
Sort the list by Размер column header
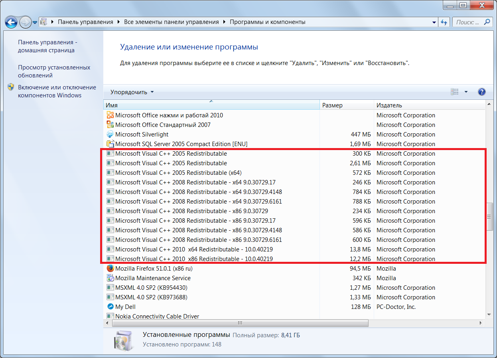tap(332, 105)
